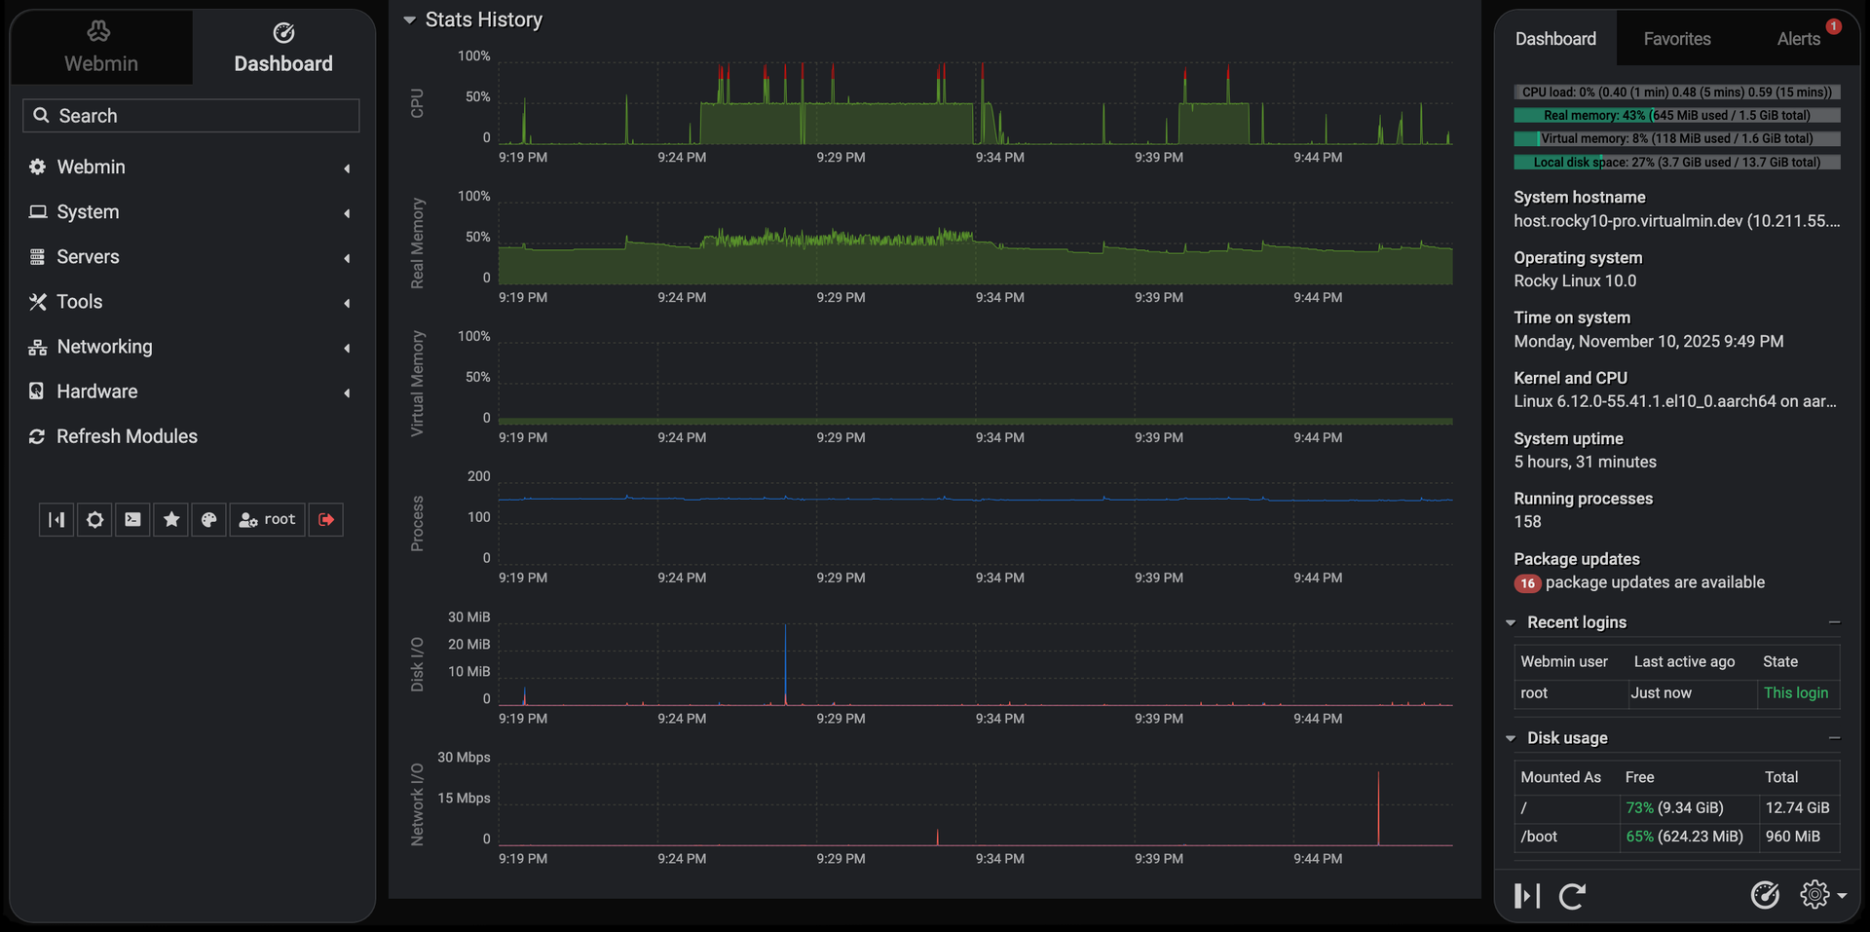1870x932 pixels.
Task: Toggle the right-side panel collapse icon
Action: pos(1527,896)
